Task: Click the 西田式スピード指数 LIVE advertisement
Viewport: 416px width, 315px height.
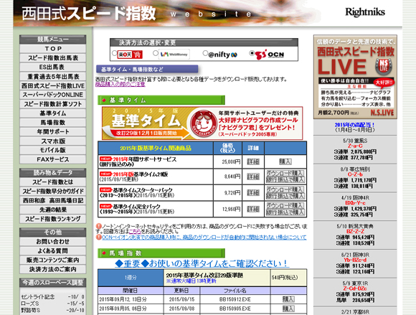Action: (x=355, y=77)
